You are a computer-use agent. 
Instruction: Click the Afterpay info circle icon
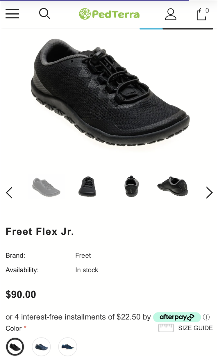(206, 317)
